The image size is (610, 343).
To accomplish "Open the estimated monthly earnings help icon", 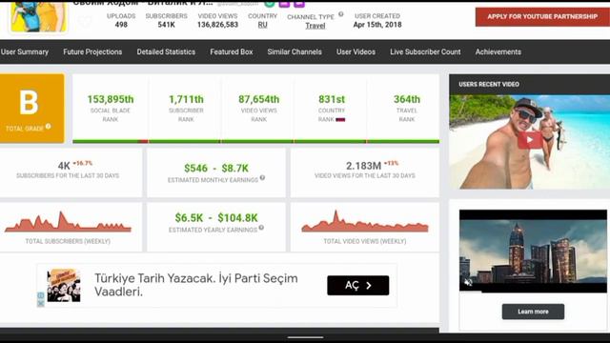I will click(x=263, y=178).
